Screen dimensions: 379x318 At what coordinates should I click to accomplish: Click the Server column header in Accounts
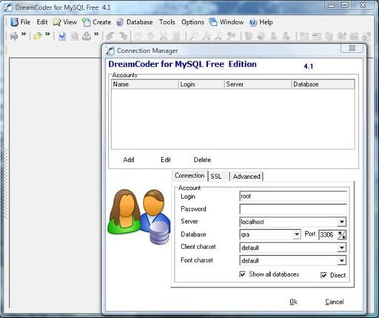click(x=258, y=84)
